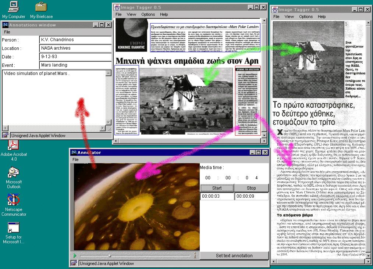Maximize the Annotator window
This screenshot has height=269, width=373.
pyautogui.click(x=259, y=152)
